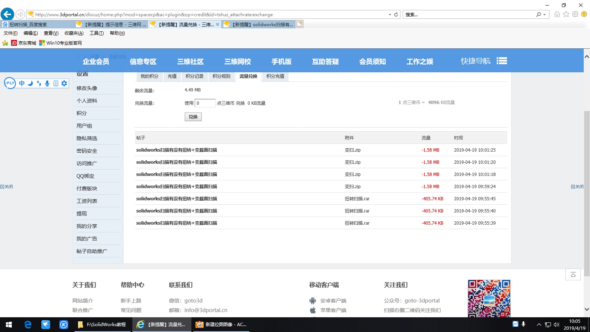Open the 文件(F) menu
The image size is (590, 332).
(10, 33)
